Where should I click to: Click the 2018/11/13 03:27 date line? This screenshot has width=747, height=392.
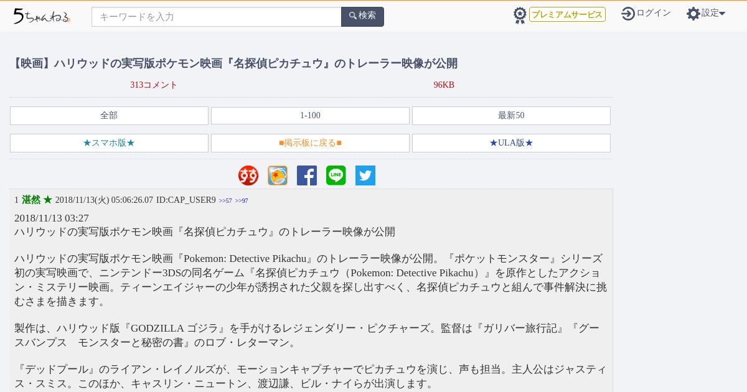tap(52, 218)
